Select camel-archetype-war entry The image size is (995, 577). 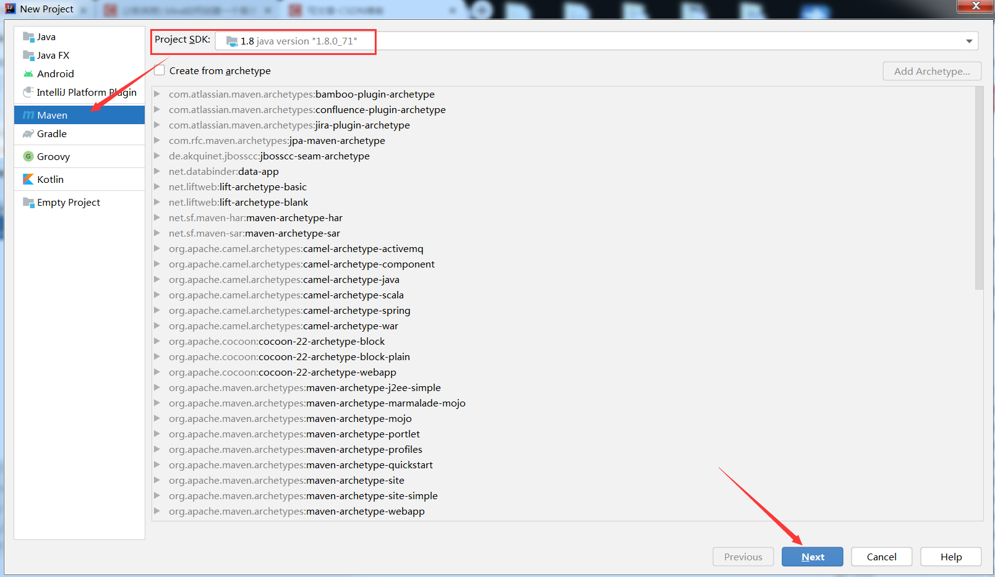coord(283,326)
